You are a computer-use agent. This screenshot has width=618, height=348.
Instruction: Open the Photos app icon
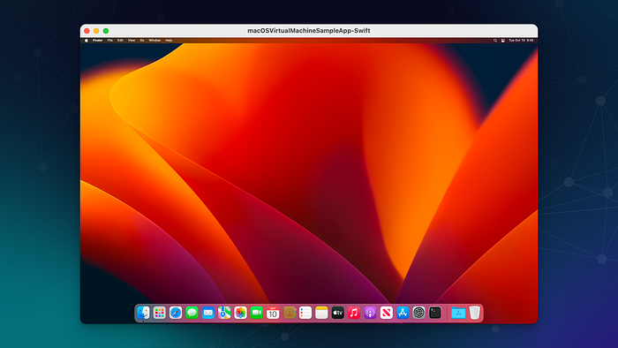pos(240,313)
